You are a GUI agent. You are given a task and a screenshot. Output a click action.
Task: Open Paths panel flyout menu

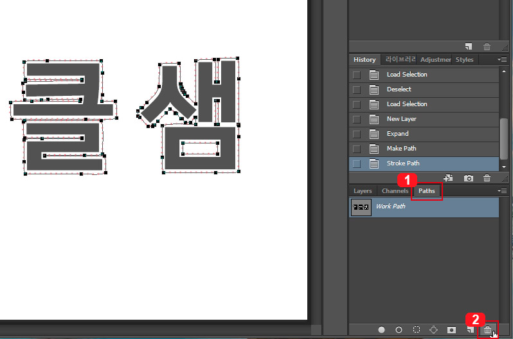[502, 190]
